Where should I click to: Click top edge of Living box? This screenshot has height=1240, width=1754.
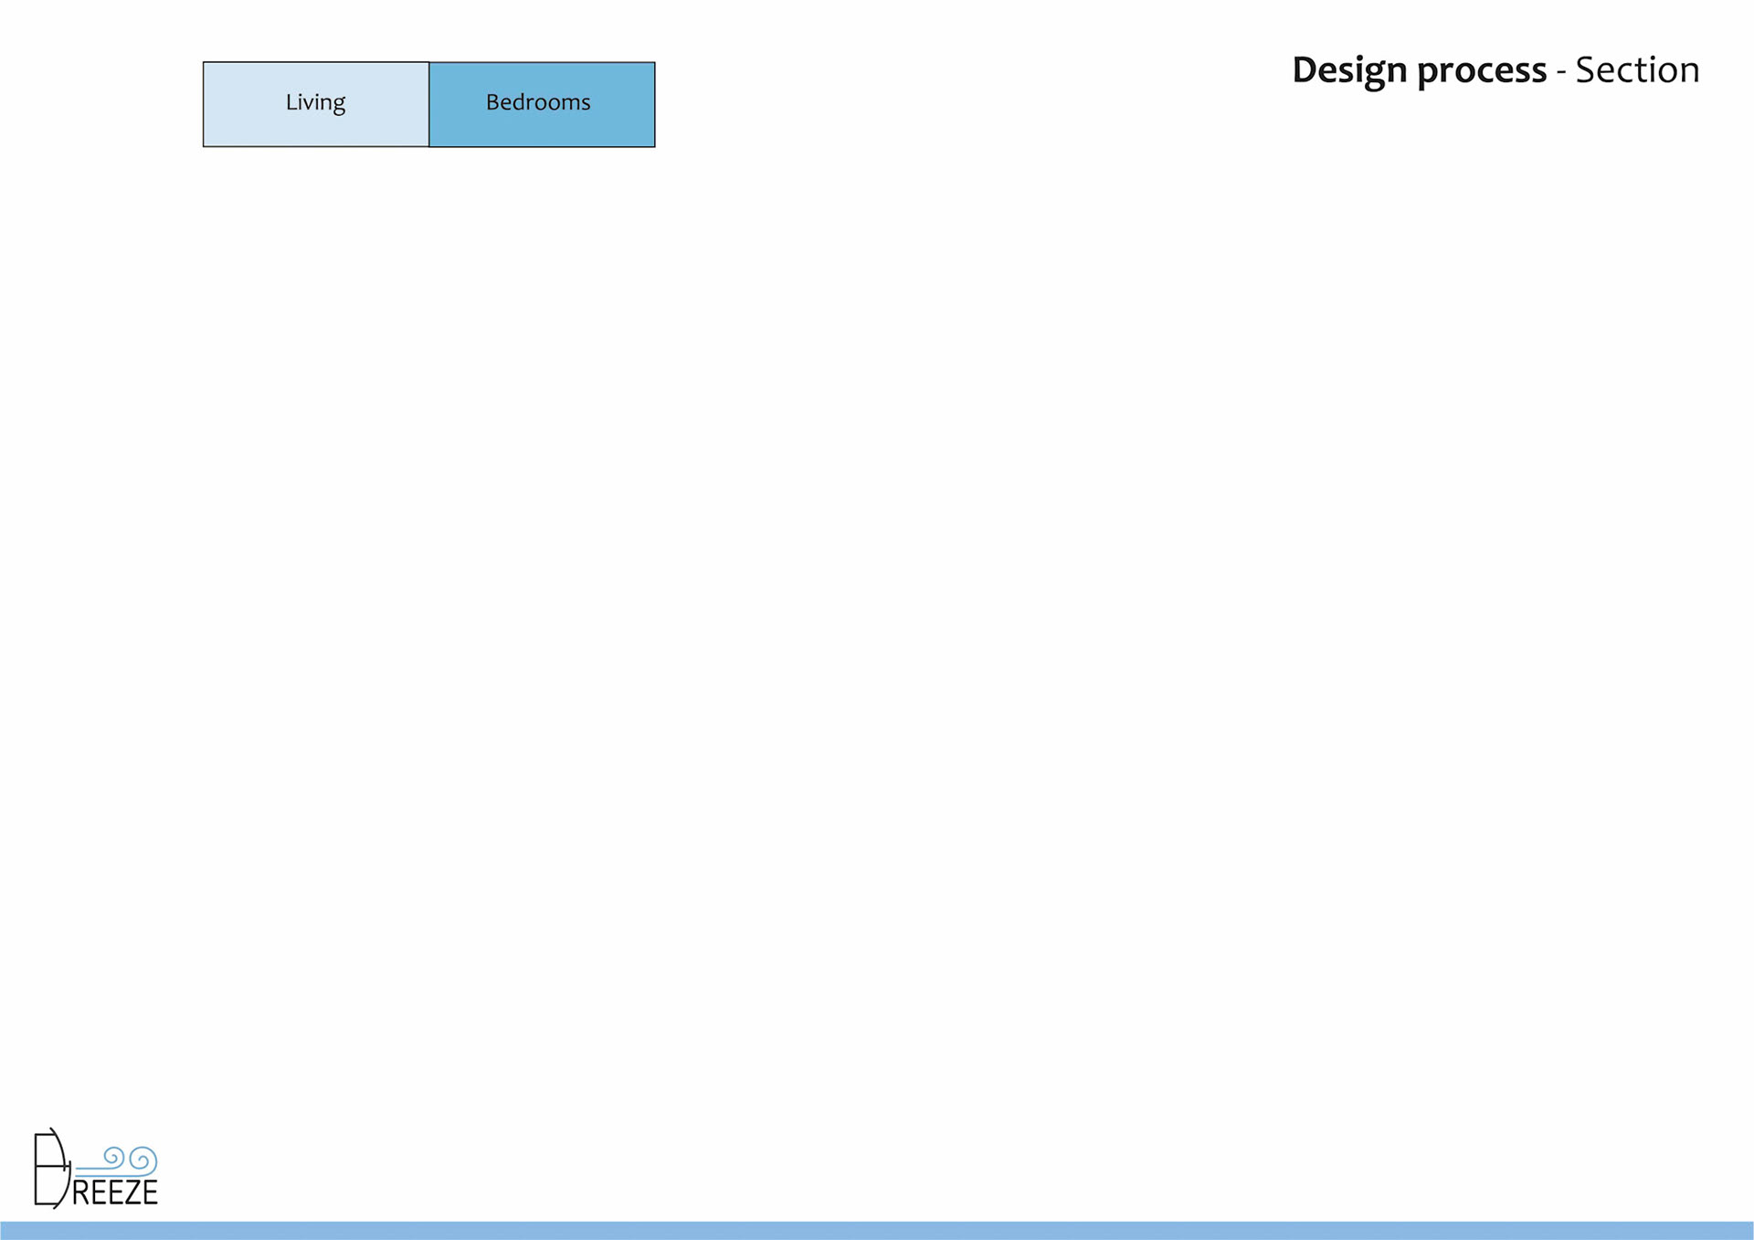(x=315, y=63)
